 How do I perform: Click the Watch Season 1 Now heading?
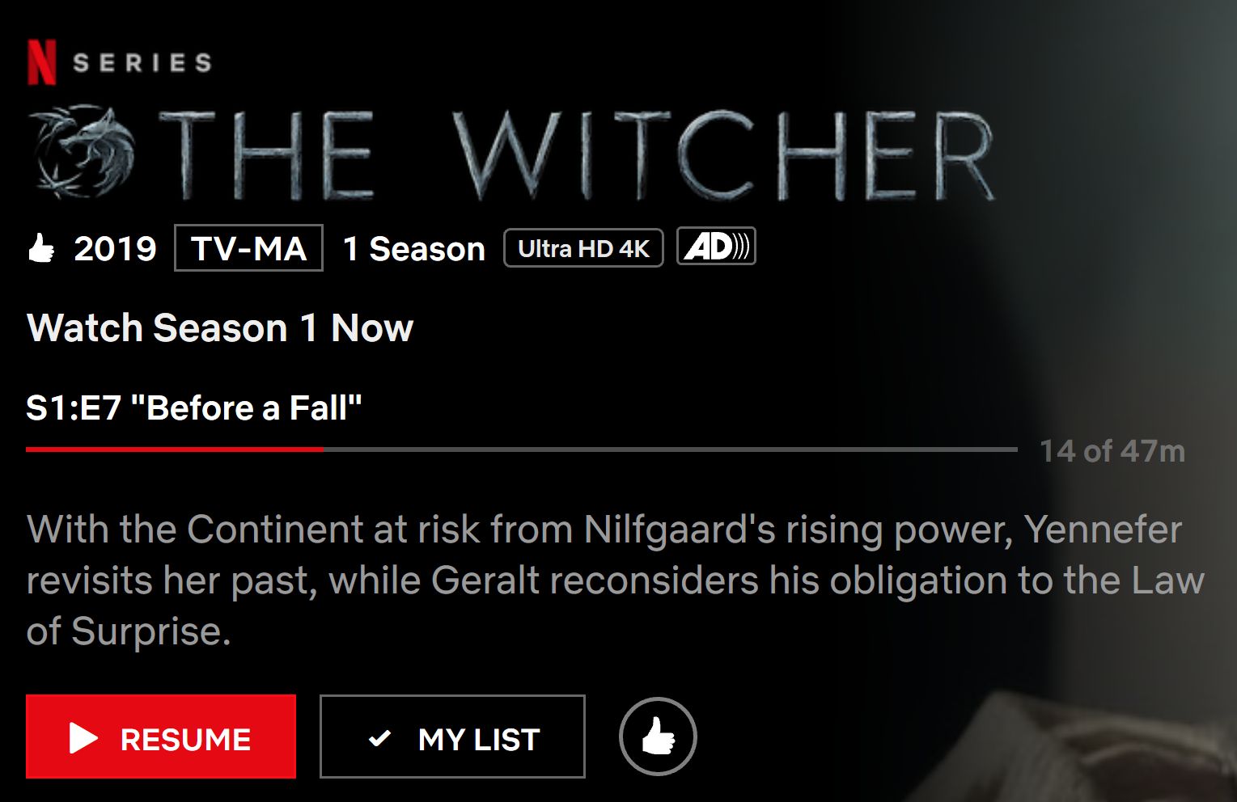pos(220,328)
